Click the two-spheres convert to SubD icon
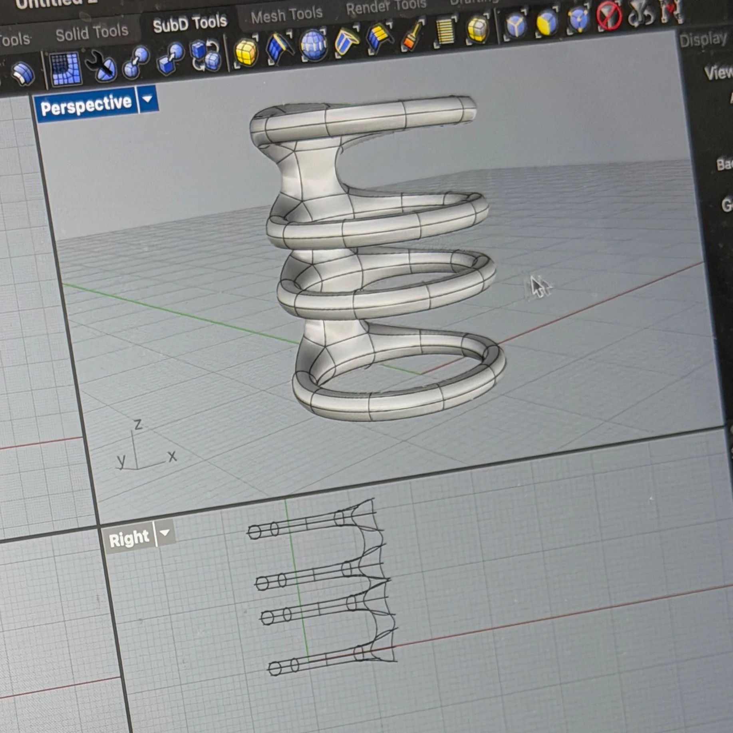Viewport: 733px width, 733px height. 136,62
